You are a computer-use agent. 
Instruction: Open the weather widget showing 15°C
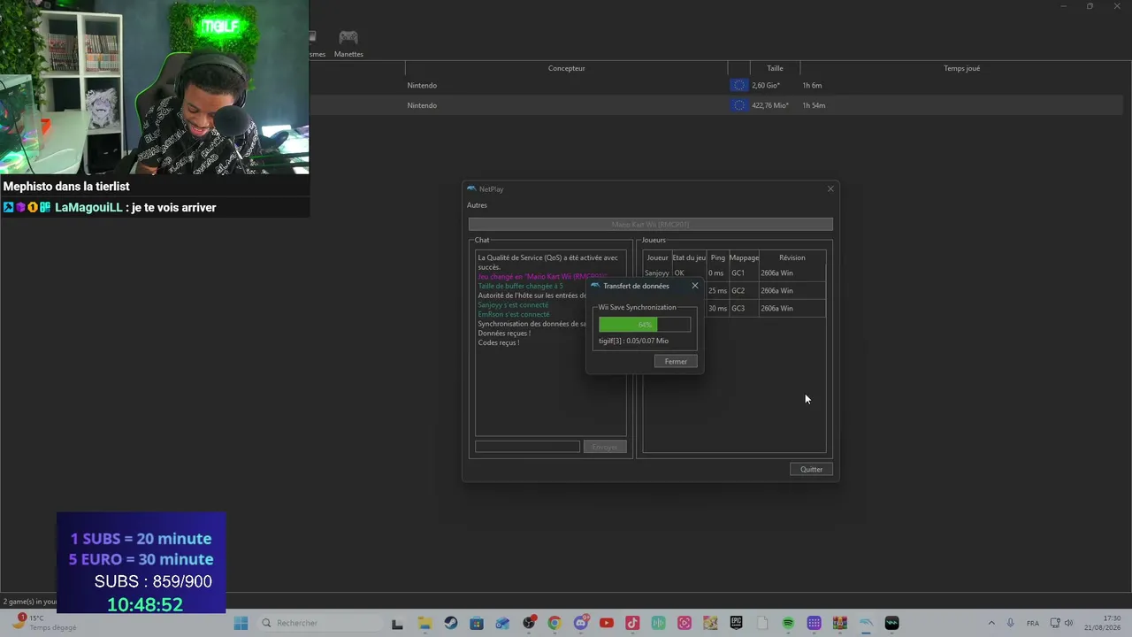point(42,623)
